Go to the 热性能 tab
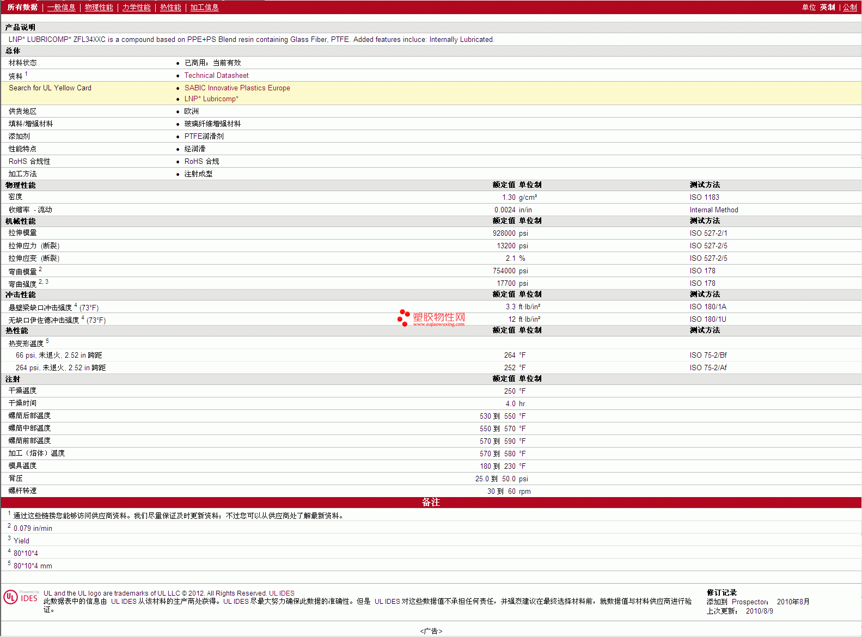862x637 pixels. point(170,7)
